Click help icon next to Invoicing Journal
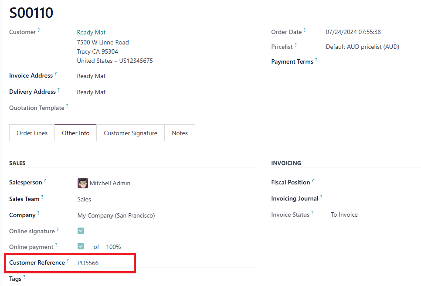The width and height of the screenshot is (421, 286). coord(321,197)
